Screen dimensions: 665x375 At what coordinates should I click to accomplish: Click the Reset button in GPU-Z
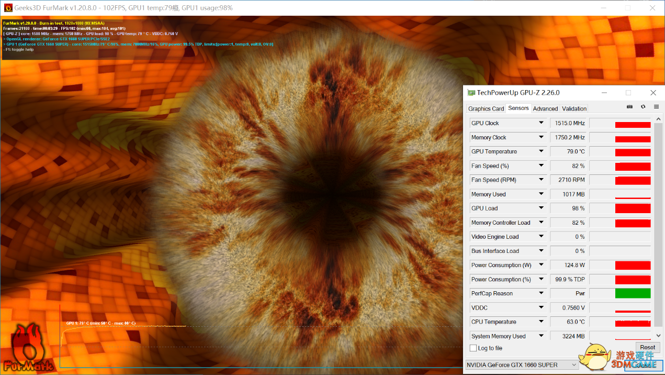tap(647, 347)
